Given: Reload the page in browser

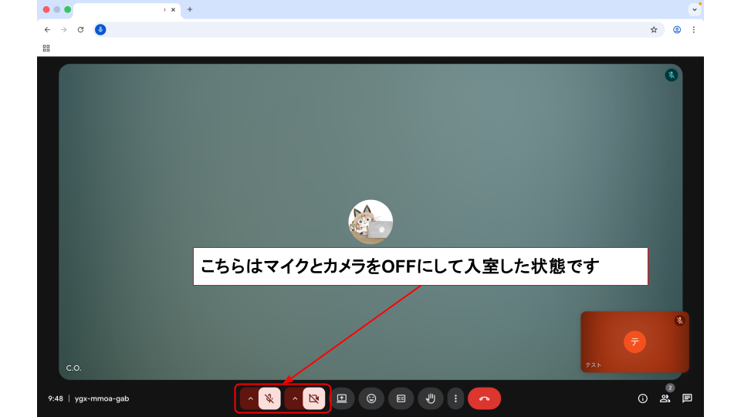Looking at the screenshot, I should (x=80, y=29).
